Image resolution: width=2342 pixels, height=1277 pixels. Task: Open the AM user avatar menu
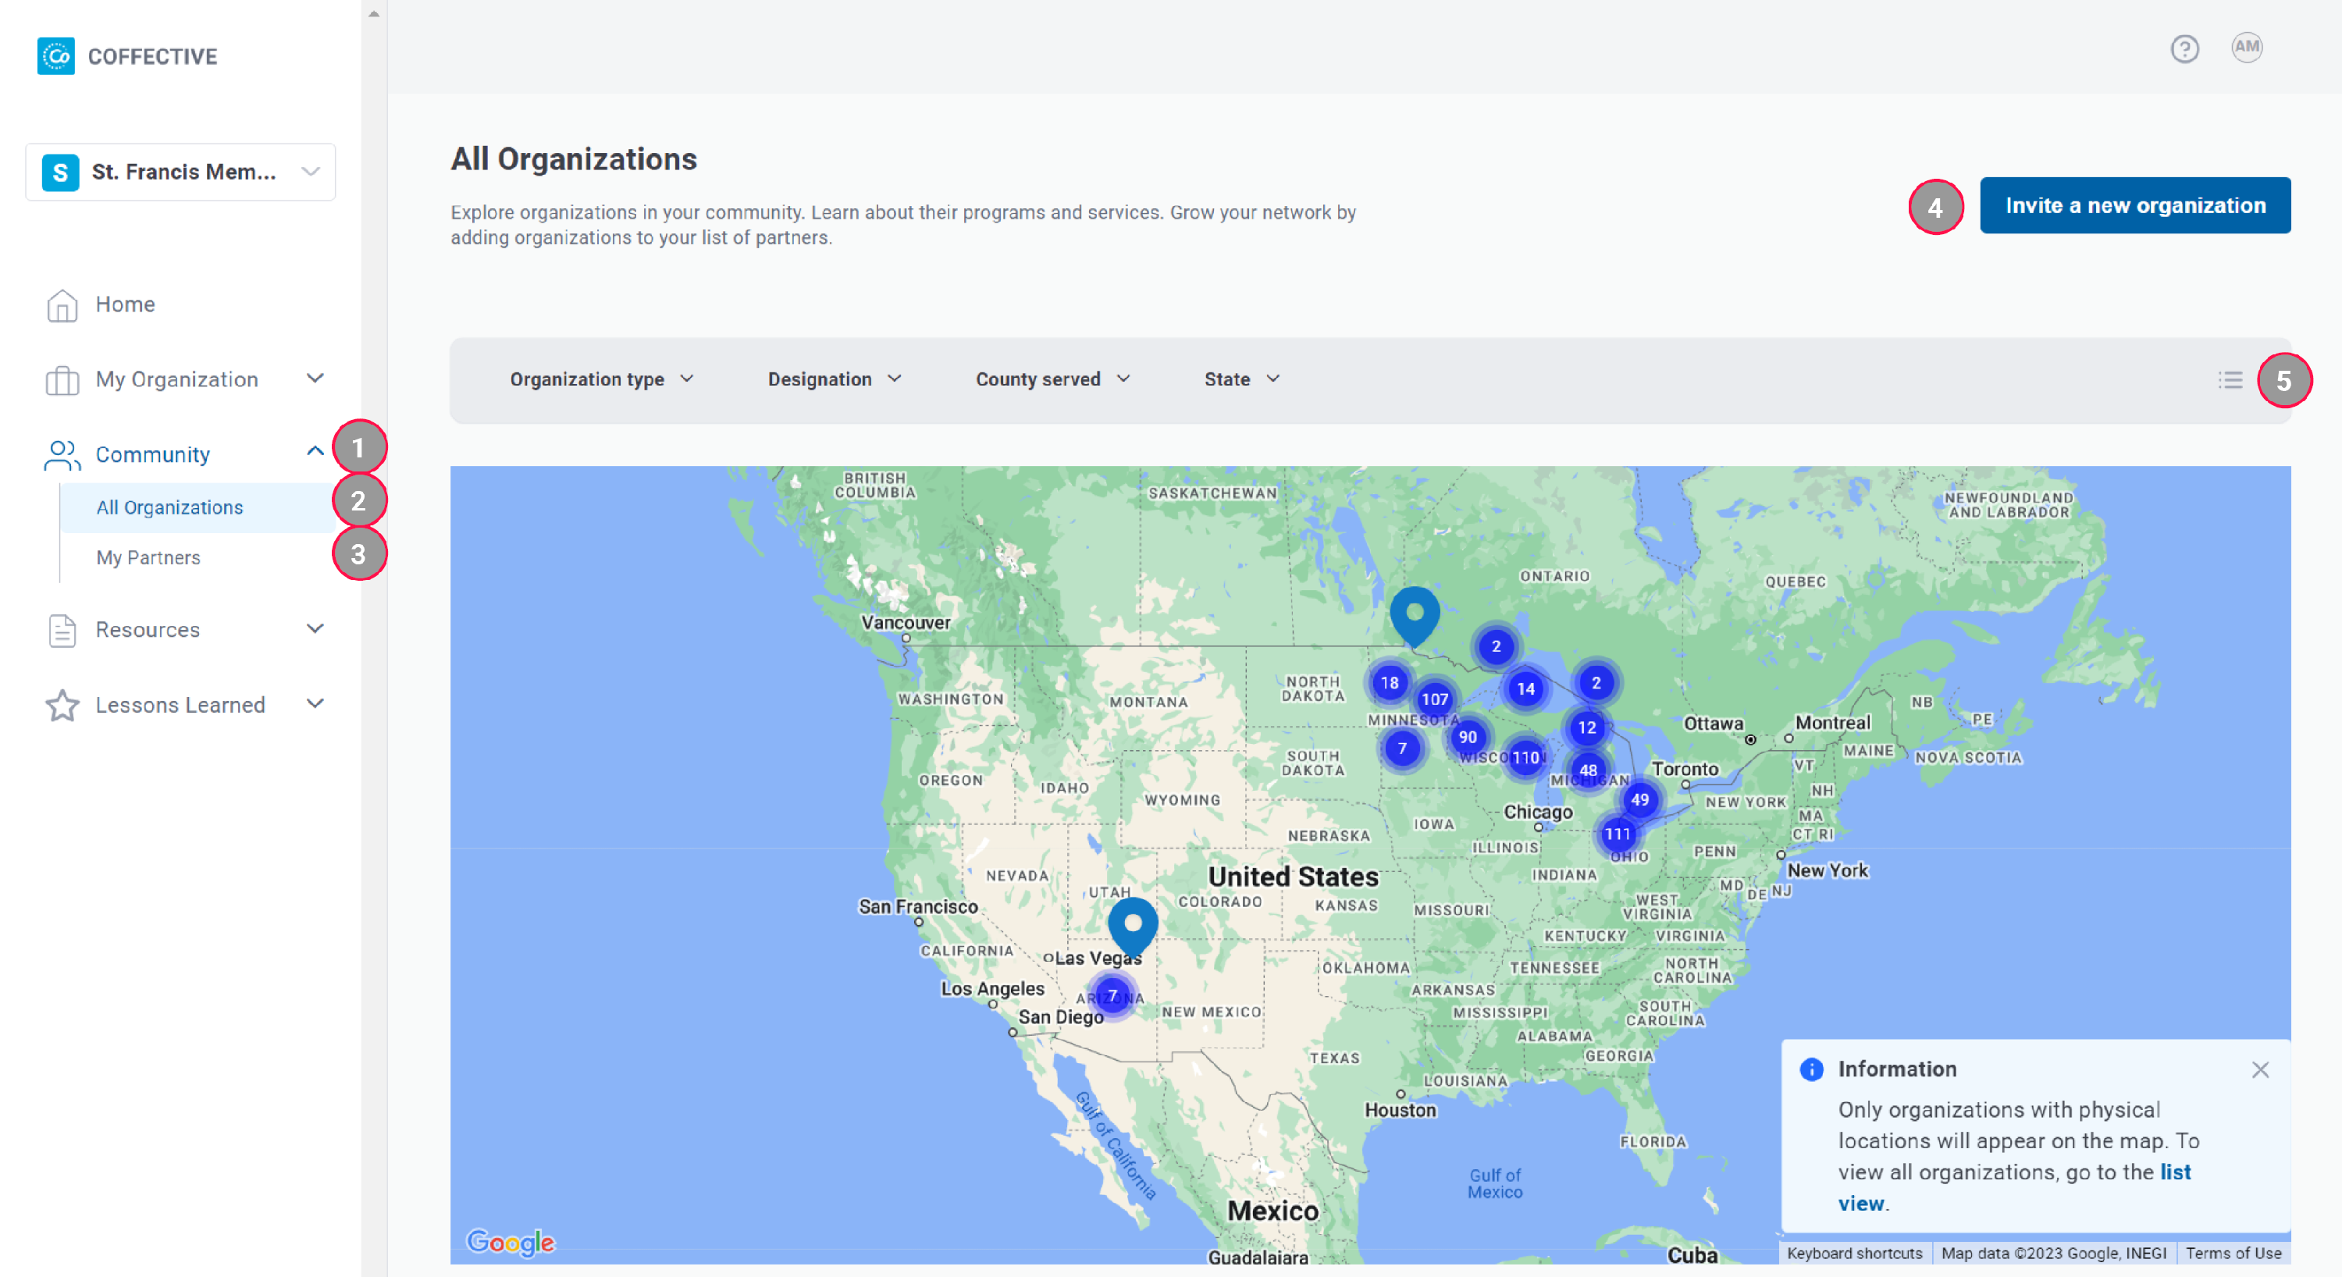pos(2246,48)
